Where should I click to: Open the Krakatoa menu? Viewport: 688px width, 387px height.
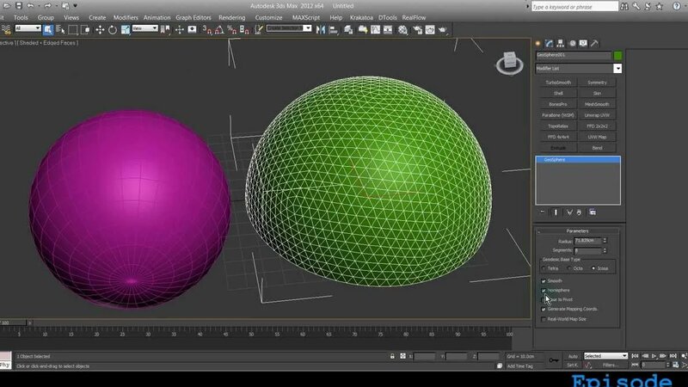[361, 17]
